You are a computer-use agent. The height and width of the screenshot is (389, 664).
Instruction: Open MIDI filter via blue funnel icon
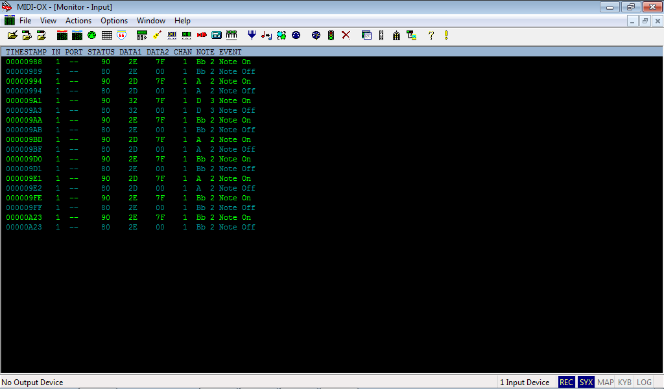pos(252,36)
